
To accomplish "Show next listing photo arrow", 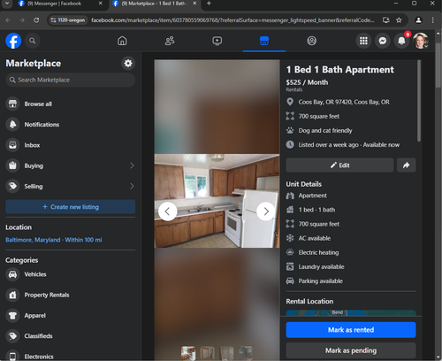I will (x=266, y=211).
